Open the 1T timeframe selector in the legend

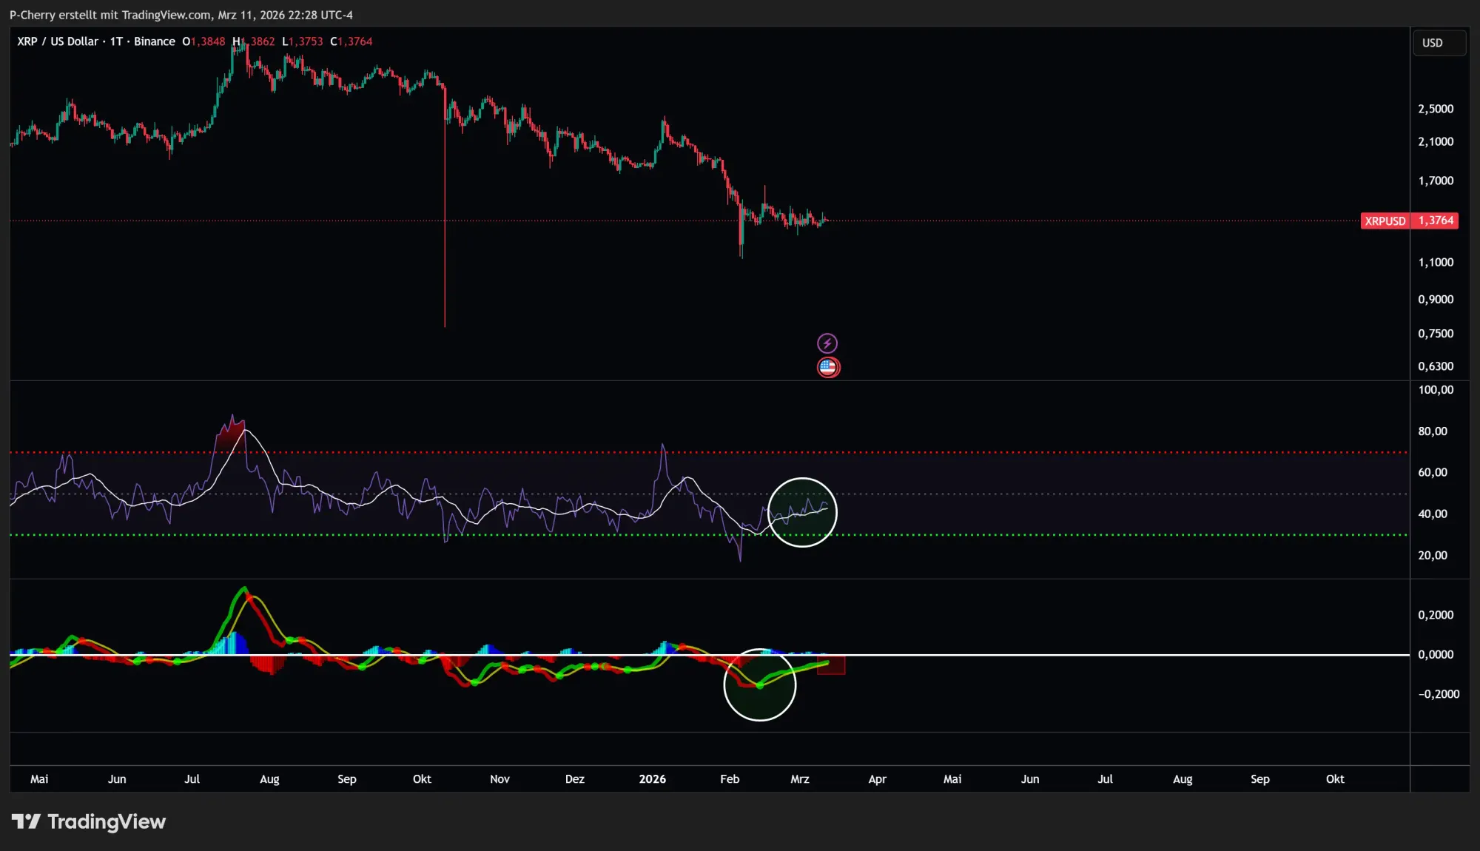click(115, 41)
